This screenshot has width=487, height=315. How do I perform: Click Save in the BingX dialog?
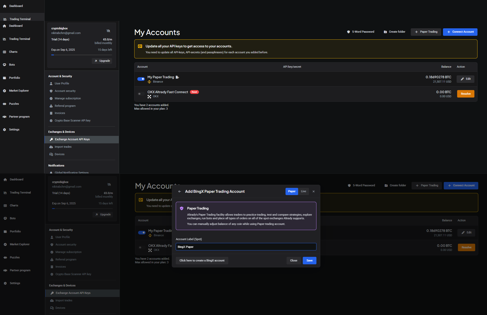pos(309,260)
